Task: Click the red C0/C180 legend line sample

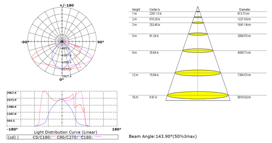Action: tap(53, 136)
